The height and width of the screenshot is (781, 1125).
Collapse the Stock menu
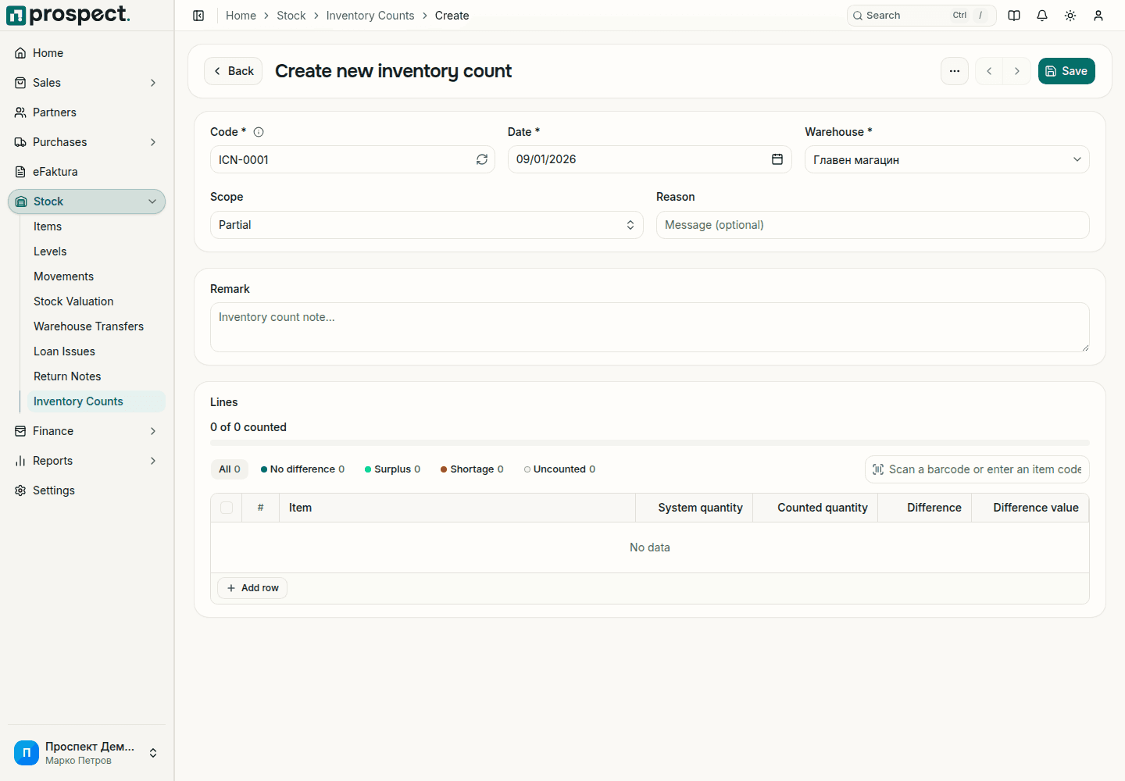(87, 201)
